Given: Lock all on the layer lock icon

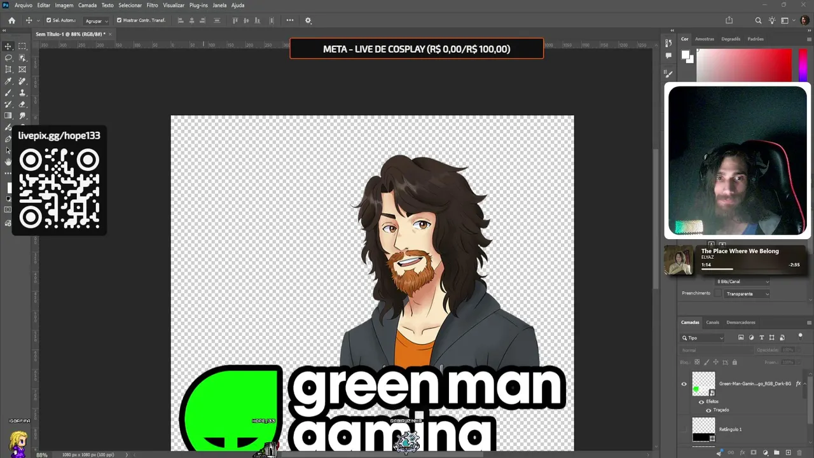Looking at the screenshot, I should click(735, 363).
